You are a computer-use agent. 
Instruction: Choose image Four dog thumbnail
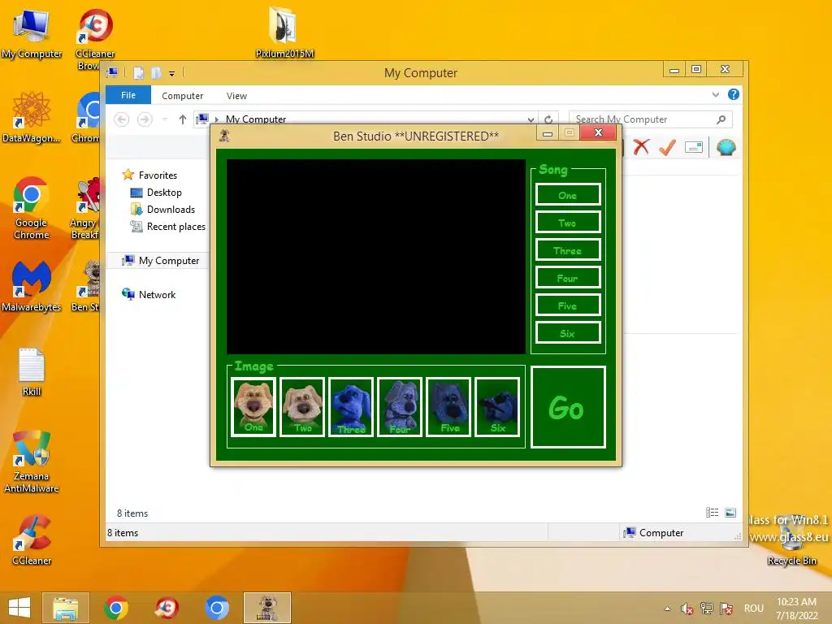(400, 407)
